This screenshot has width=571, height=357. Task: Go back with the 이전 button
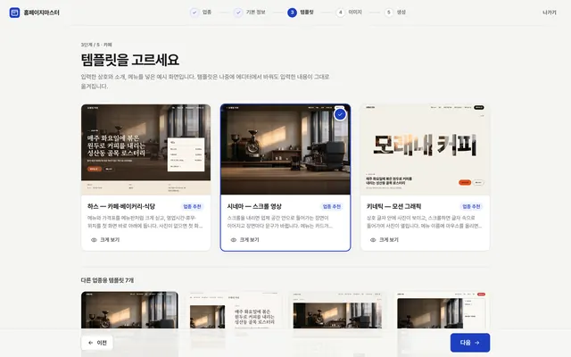(97, 343)
